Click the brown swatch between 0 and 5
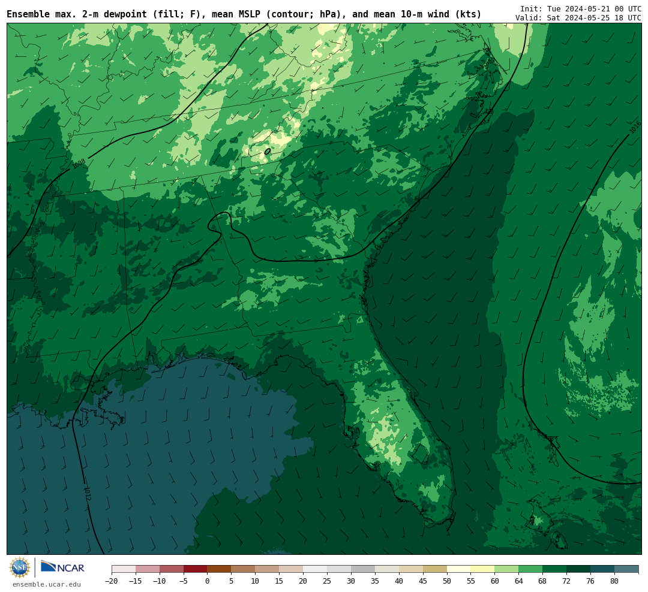Viewport: 648px width, 592px height. [x=220, y=569]
